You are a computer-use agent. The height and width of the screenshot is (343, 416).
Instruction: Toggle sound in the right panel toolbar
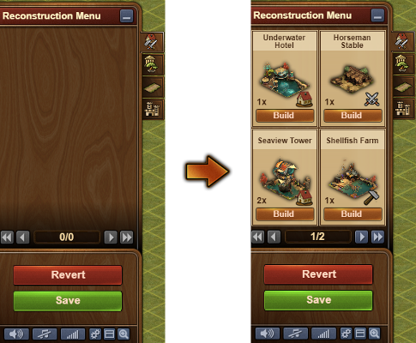(268, 334)
